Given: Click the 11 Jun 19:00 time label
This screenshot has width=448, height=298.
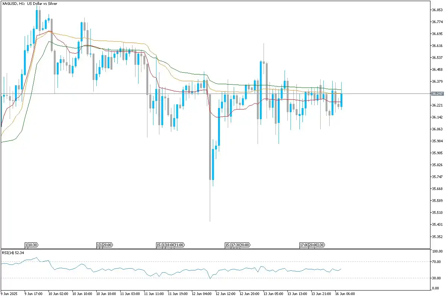Looking at the screenshot, I should coord(177,294).
